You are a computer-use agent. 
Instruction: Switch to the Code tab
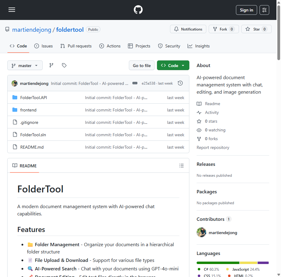pyautogui.click(x=18, y=46)
